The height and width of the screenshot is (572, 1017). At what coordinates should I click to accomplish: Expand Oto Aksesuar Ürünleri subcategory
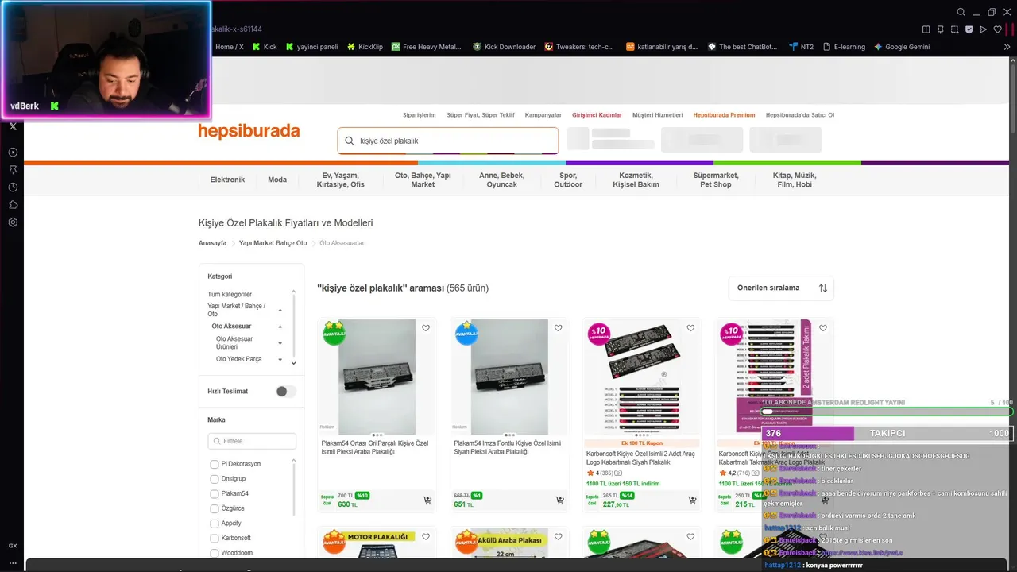[280, 343]
